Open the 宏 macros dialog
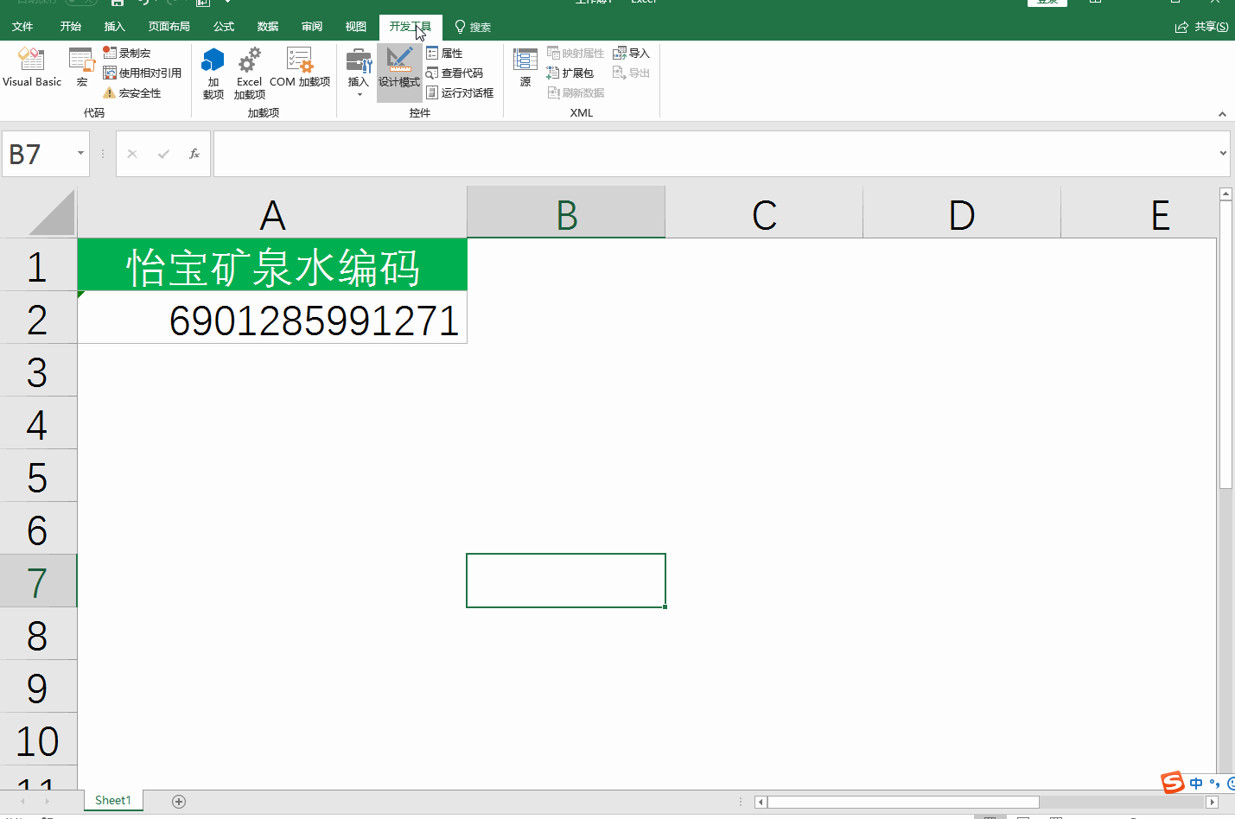 pyautogui.click(x=82, y=67)
